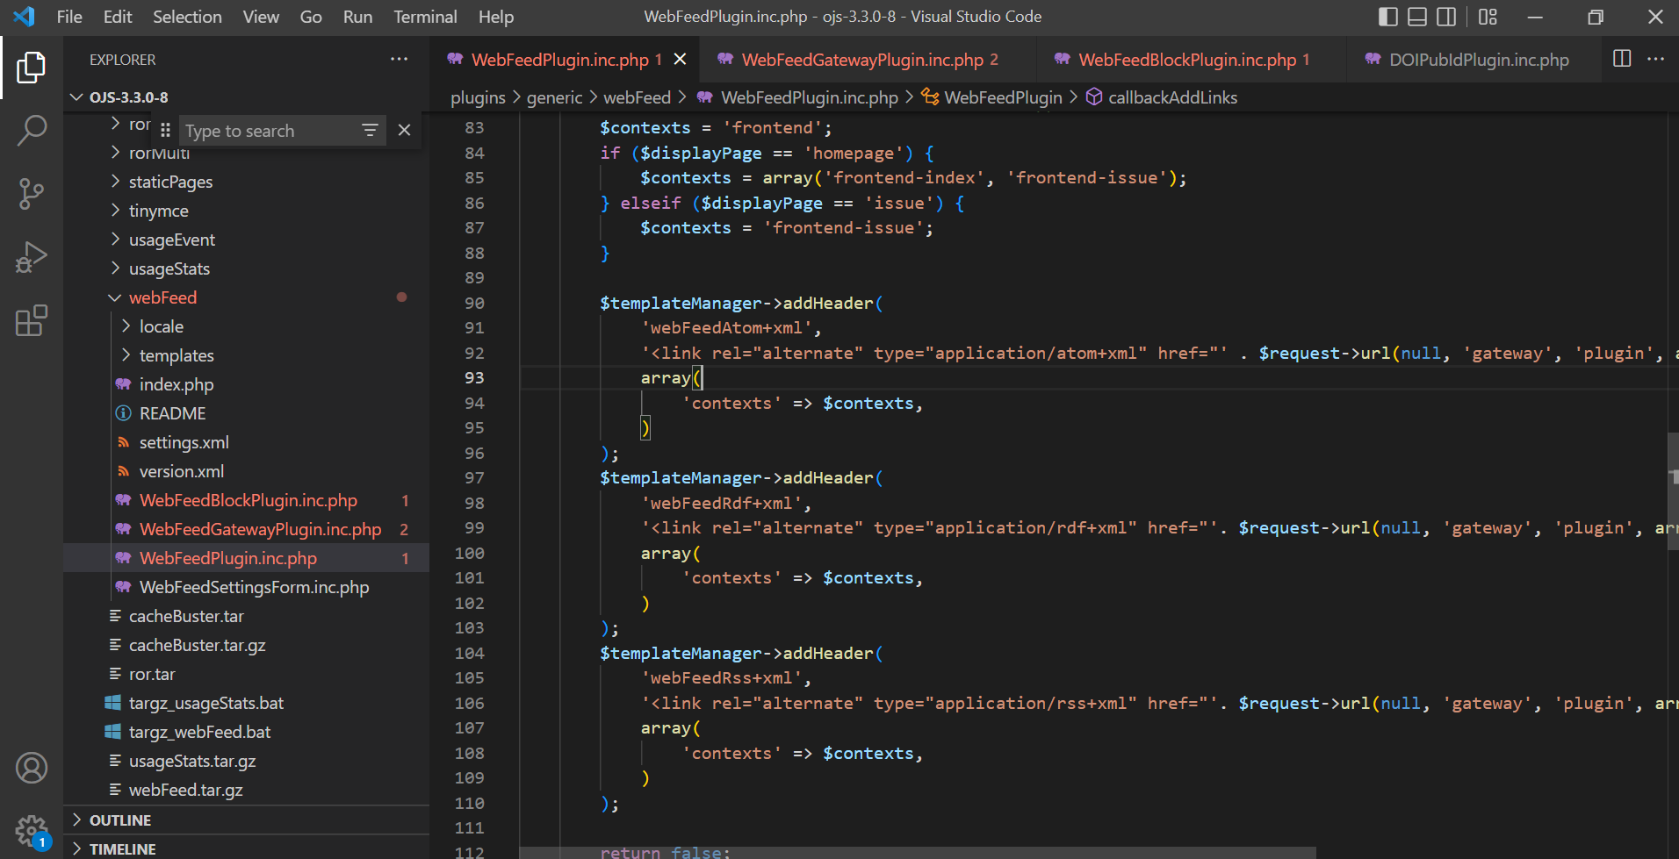Viewport: 1679px width, 859px height.
Task: Click the tree search widget's move handle
Action: 165,130
